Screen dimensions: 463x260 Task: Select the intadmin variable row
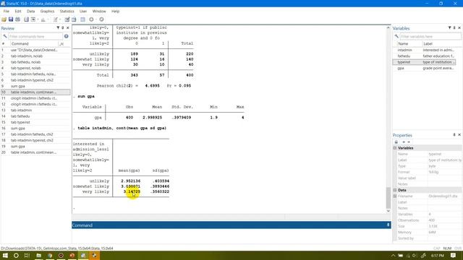pos(425,50)
